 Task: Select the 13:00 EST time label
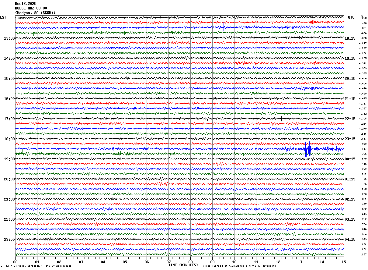(x=9, y=38)
